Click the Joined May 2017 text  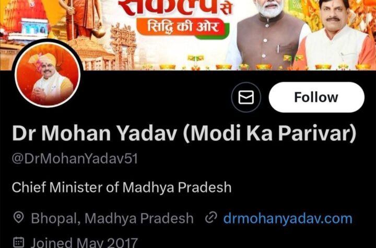pos(84,242)
